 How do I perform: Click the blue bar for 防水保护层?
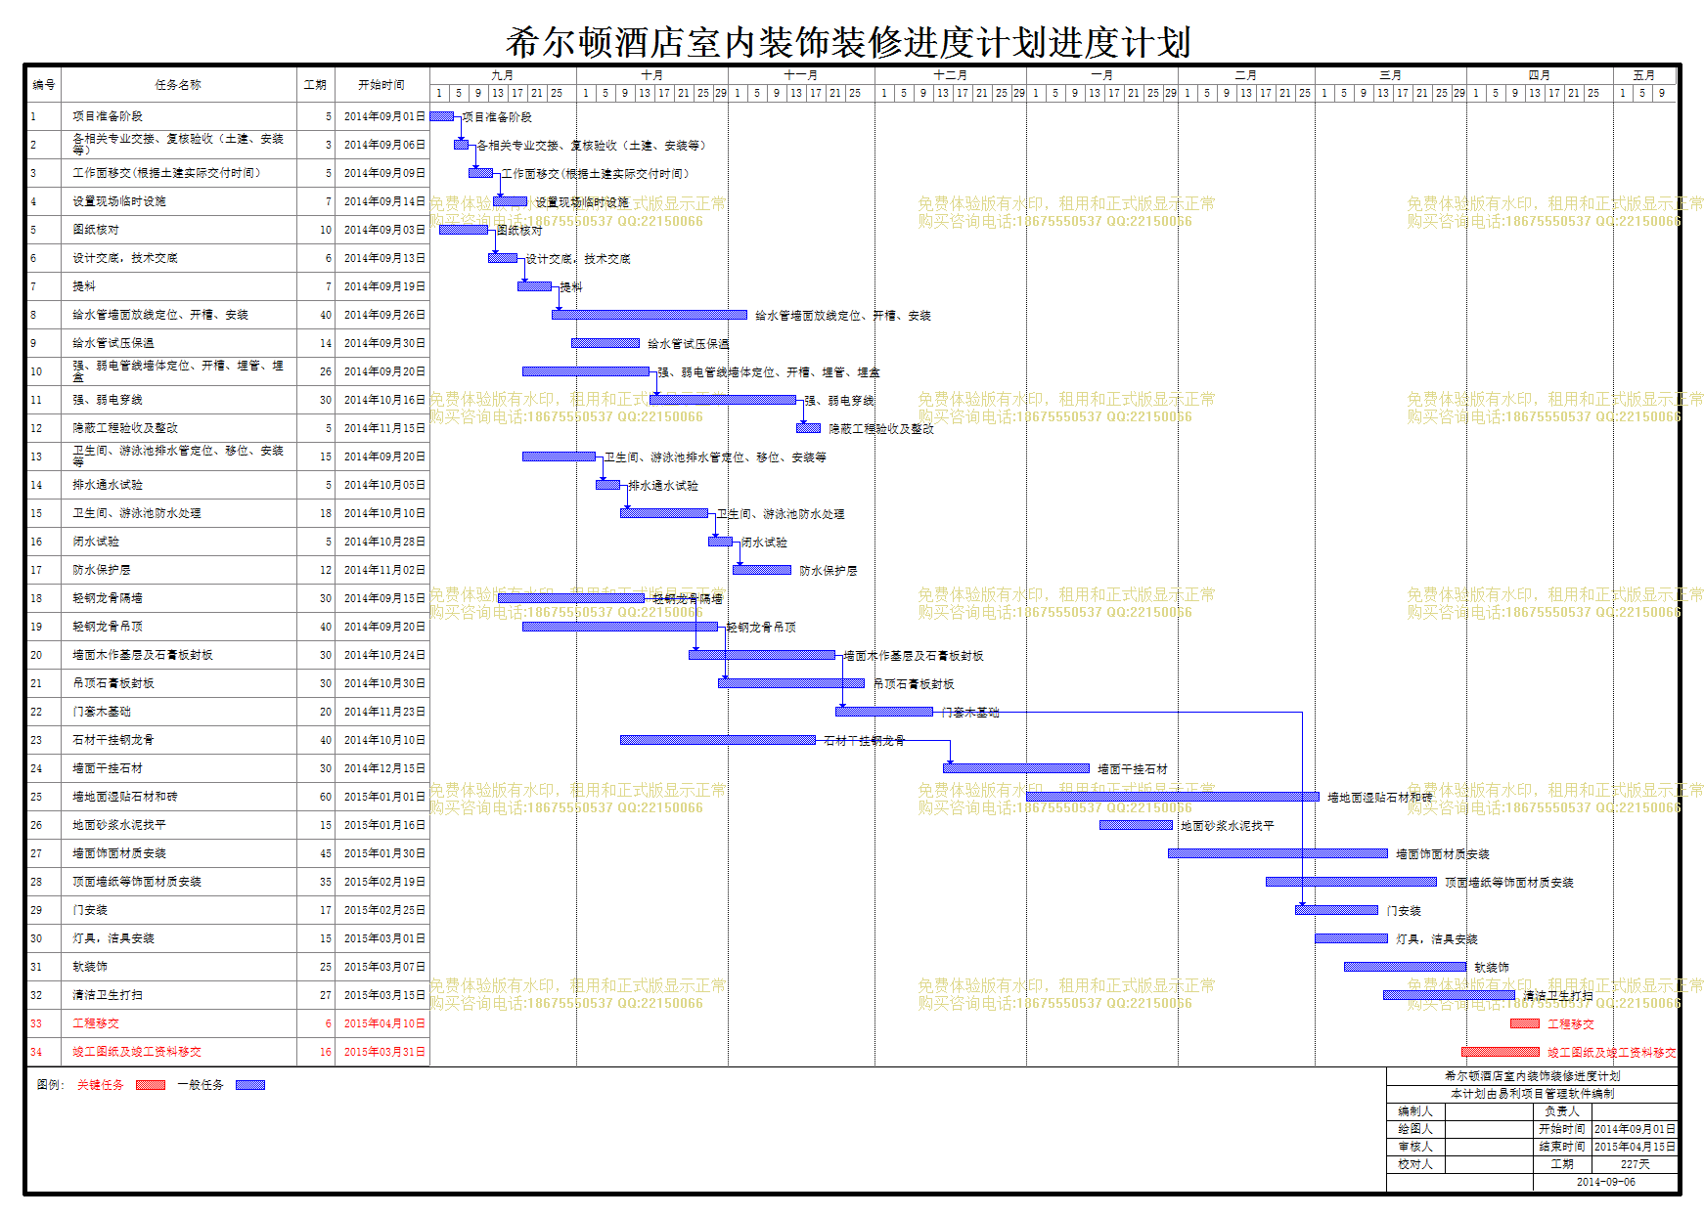(762, 570)
